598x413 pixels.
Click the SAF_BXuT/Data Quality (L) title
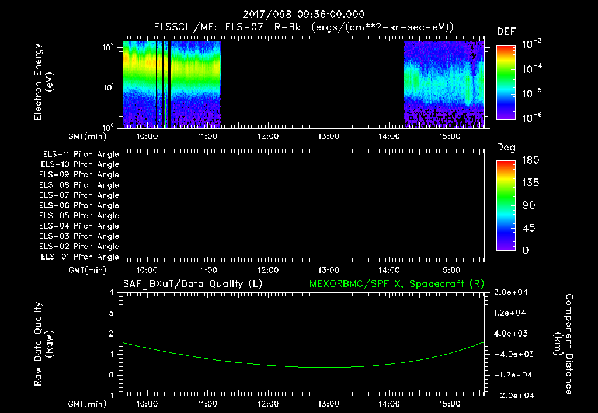click(x=193, y=284)
